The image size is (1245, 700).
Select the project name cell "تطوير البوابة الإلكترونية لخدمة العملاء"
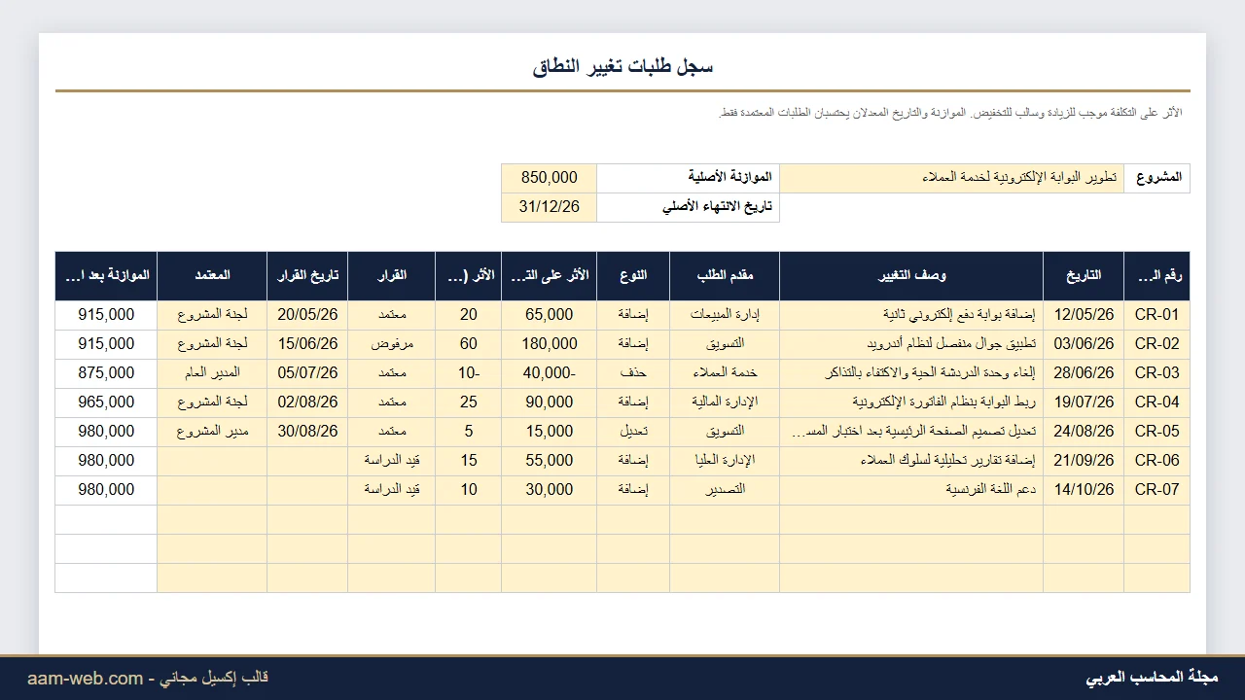952,178
